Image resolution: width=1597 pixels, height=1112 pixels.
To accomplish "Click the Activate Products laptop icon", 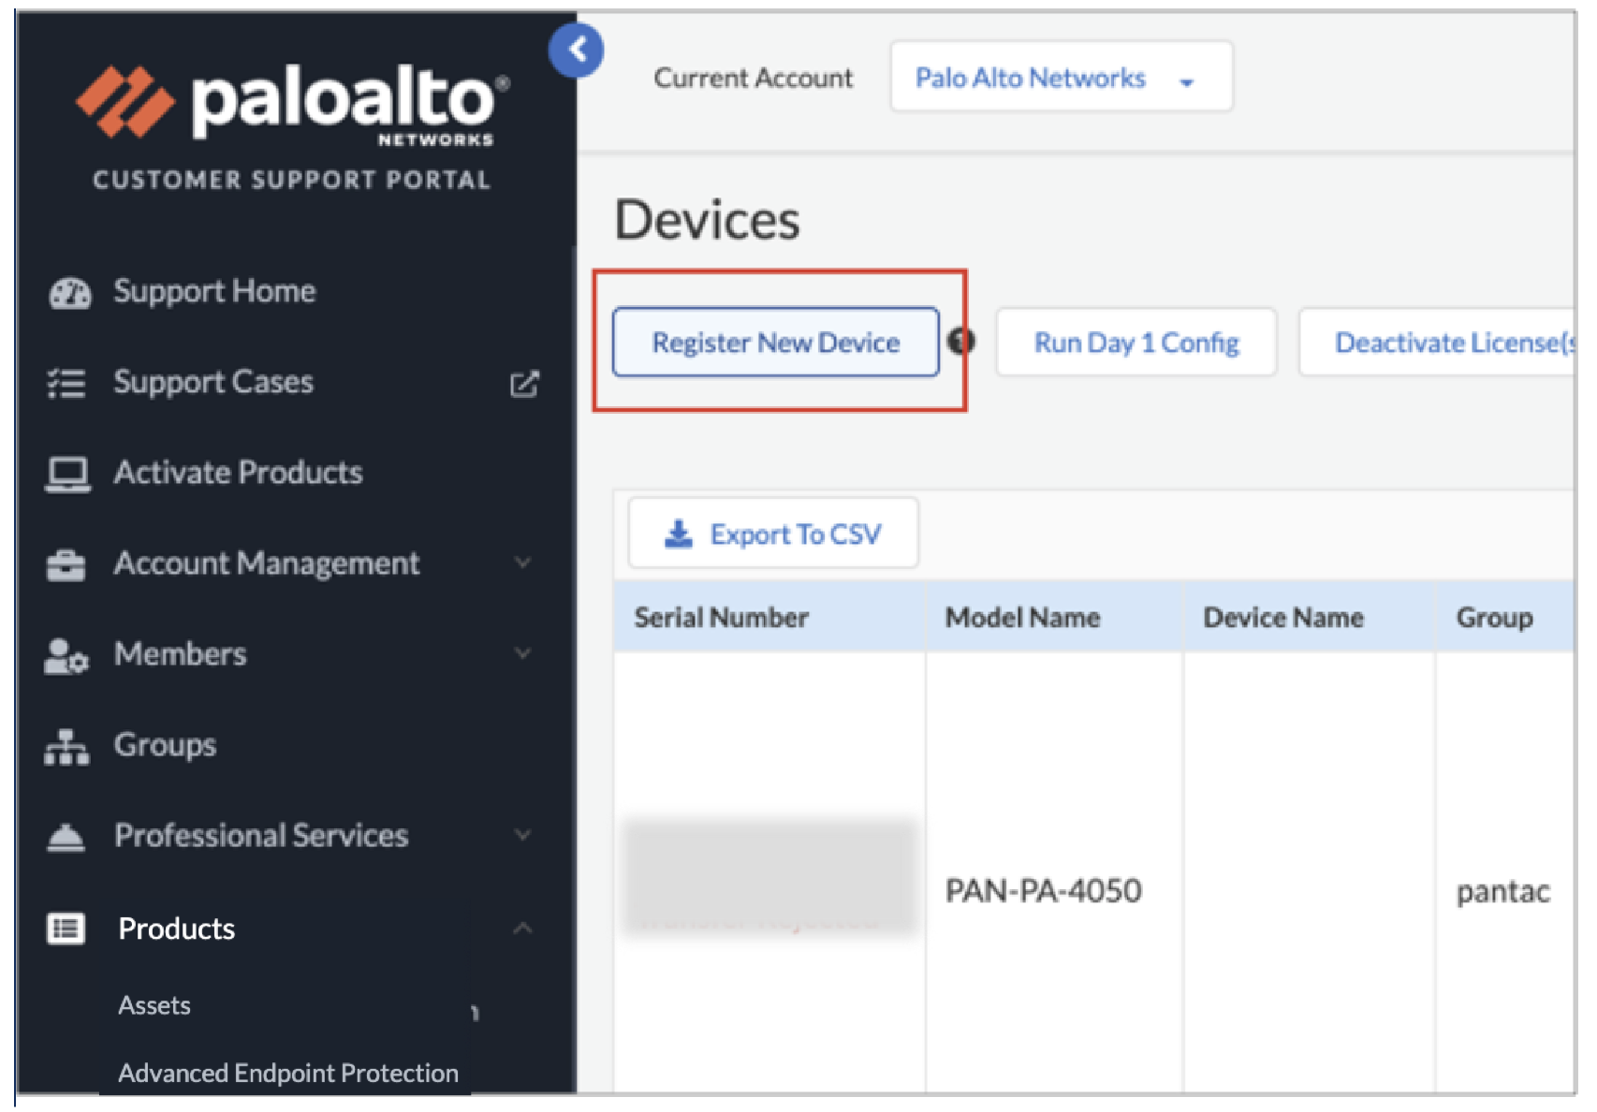I will tap(67, 474).
